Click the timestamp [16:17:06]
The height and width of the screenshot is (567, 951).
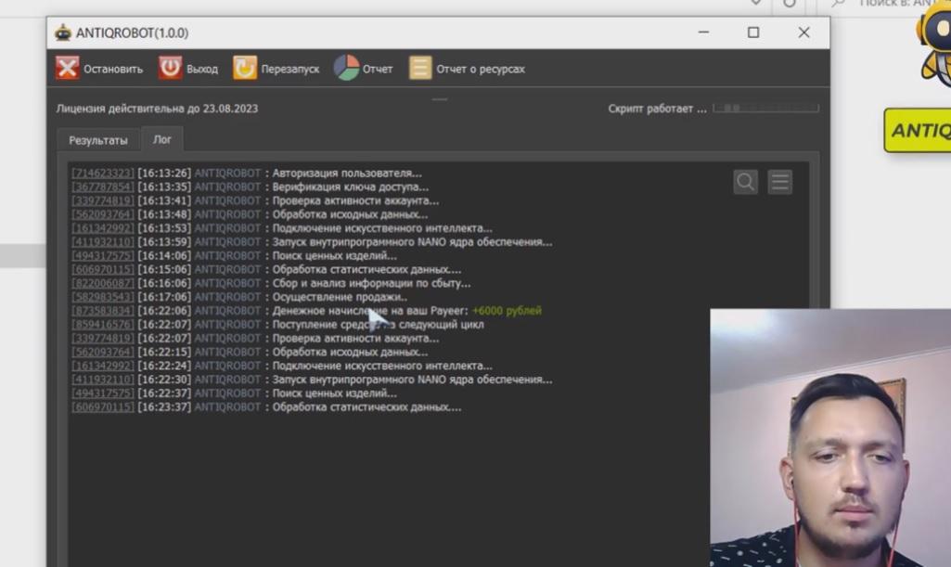(164, 297)
